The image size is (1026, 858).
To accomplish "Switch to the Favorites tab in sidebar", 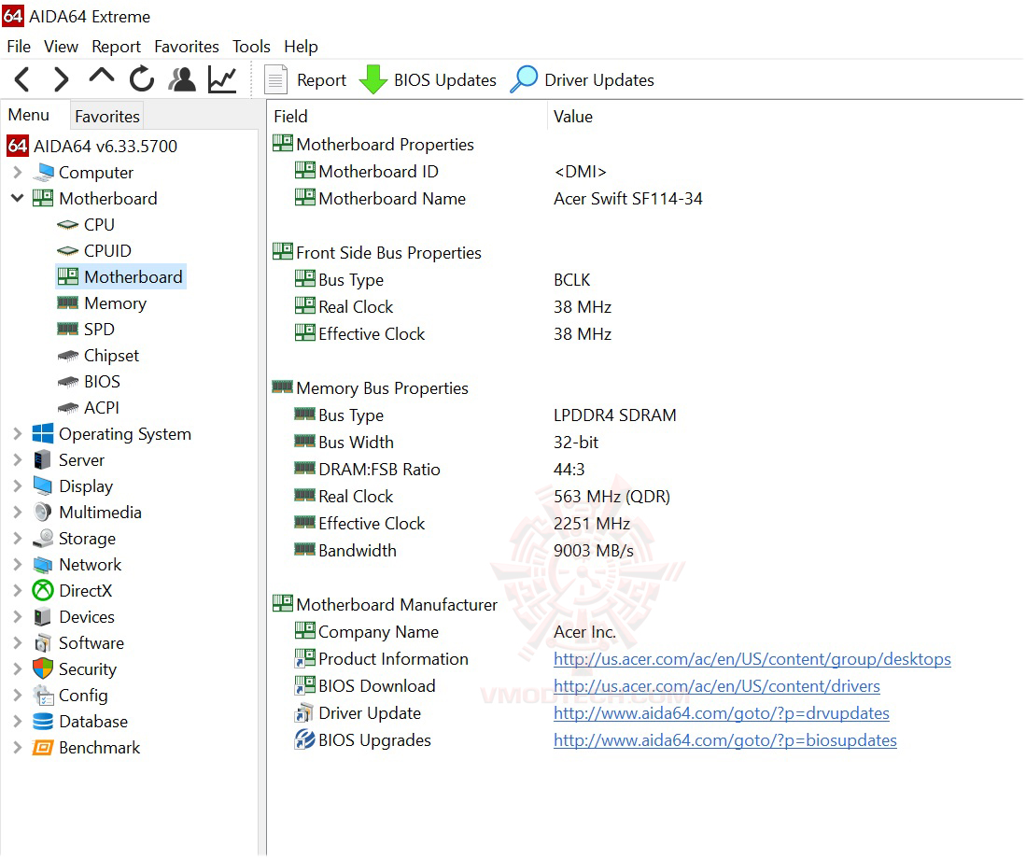I will tap(107, 116).
